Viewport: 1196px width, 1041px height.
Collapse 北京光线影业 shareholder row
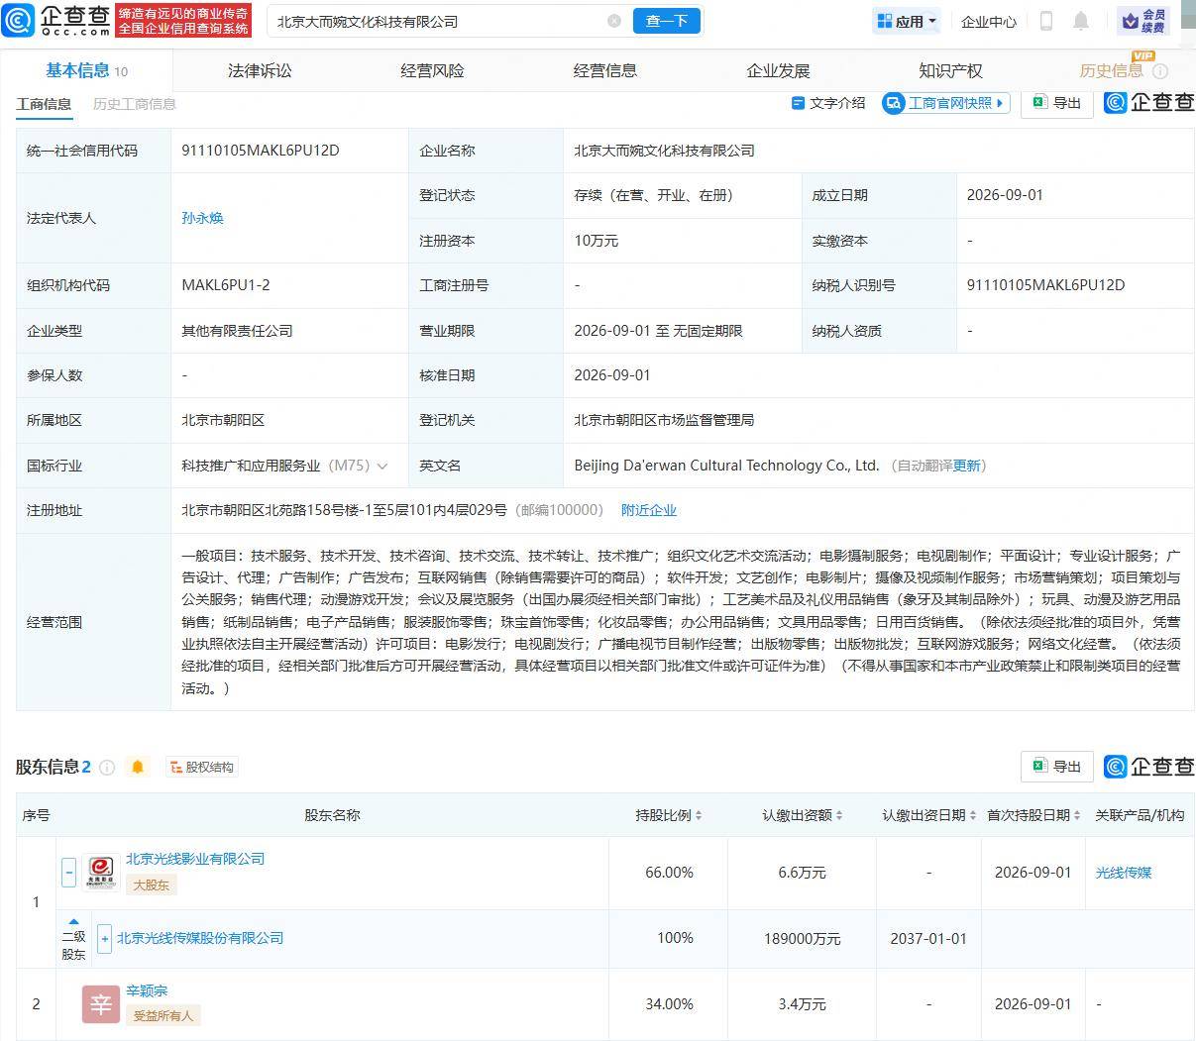(68, 873)
